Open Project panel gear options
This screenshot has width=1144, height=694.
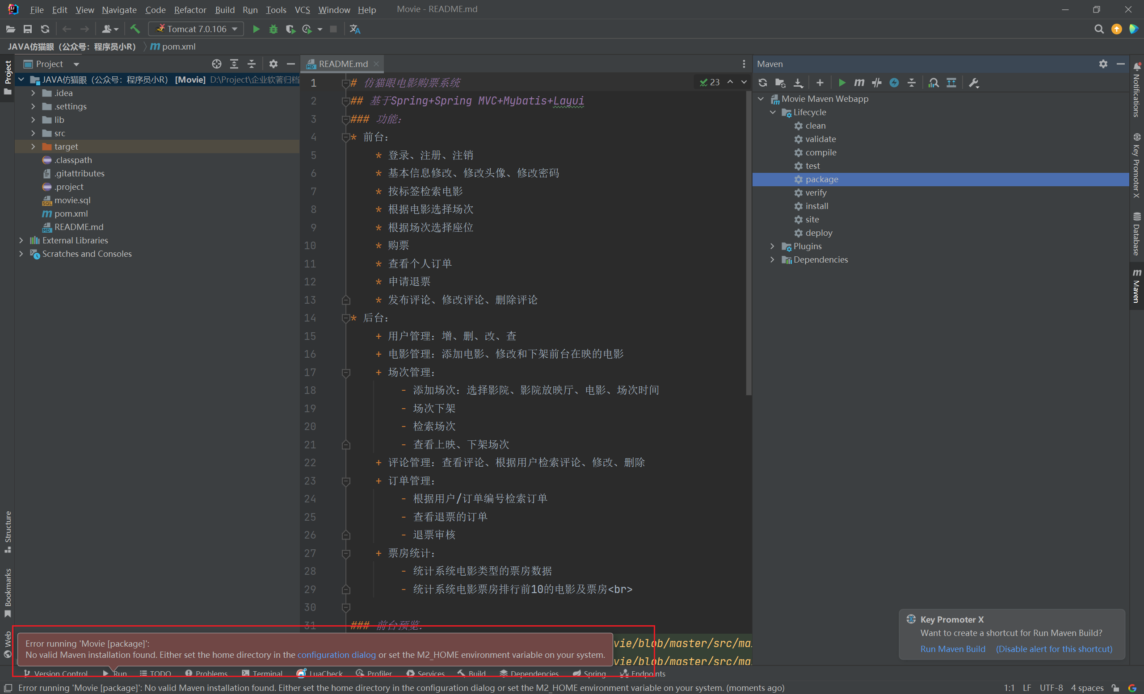[273, 64]
